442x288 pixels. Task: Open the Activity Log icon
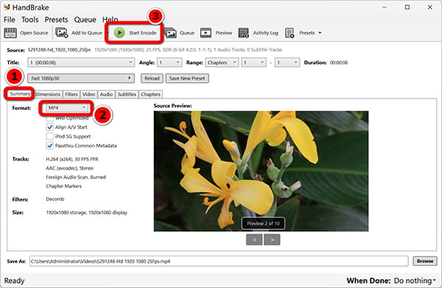(x=244, y=32)
